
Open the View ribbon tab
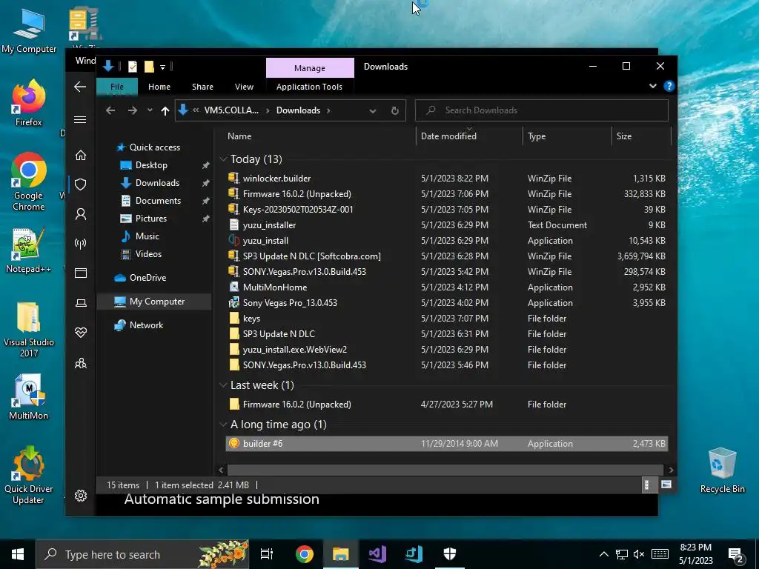pos(244,87)
